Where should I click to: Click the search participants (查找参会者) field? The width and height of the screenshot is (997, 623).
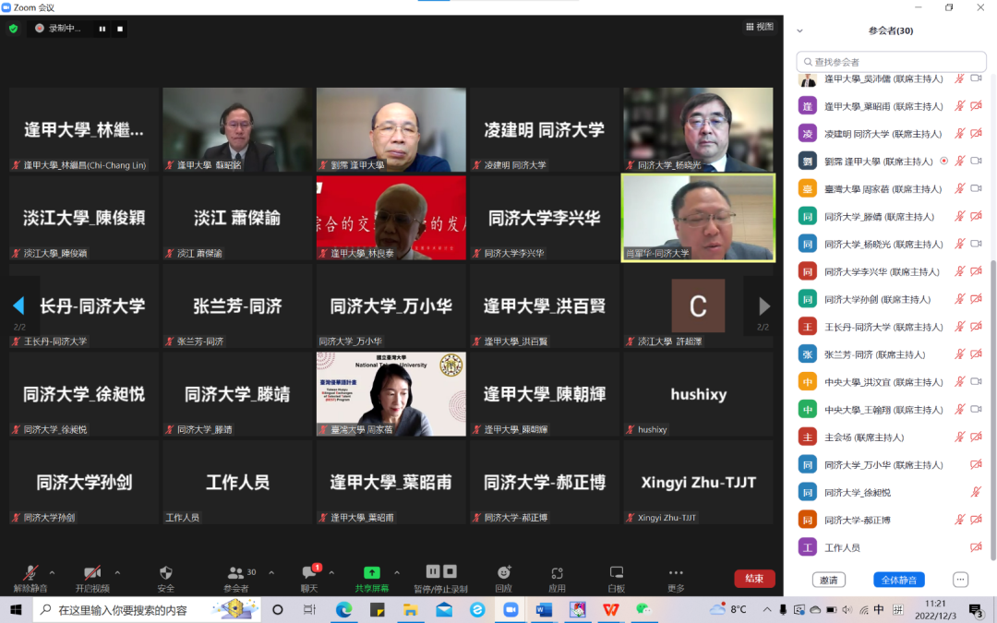tap(891, 62)
